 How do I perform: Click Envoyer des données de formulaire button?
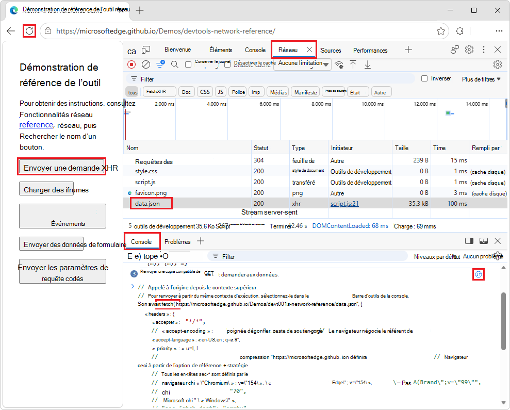coord(52,243)
